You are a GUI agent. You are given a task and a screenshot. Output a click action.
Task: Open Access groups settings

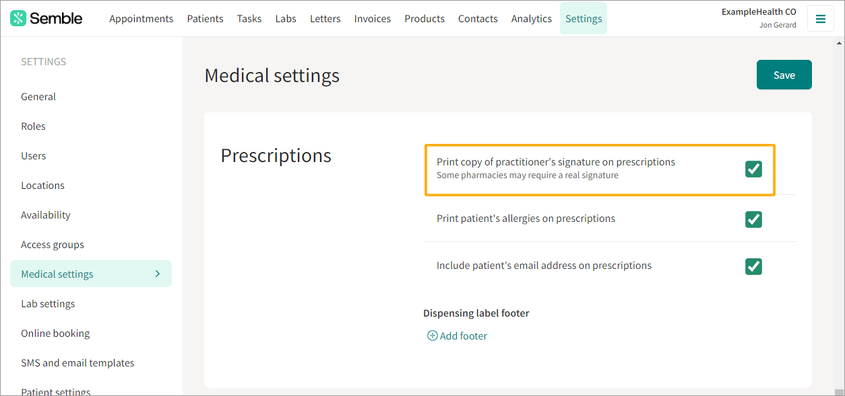52,244
